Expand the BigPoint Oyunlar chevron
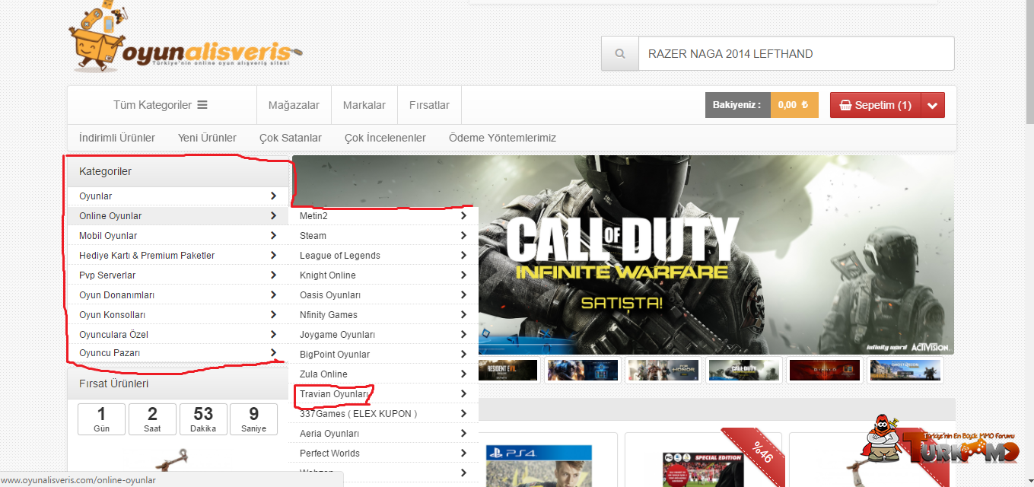 click(463, 355)
